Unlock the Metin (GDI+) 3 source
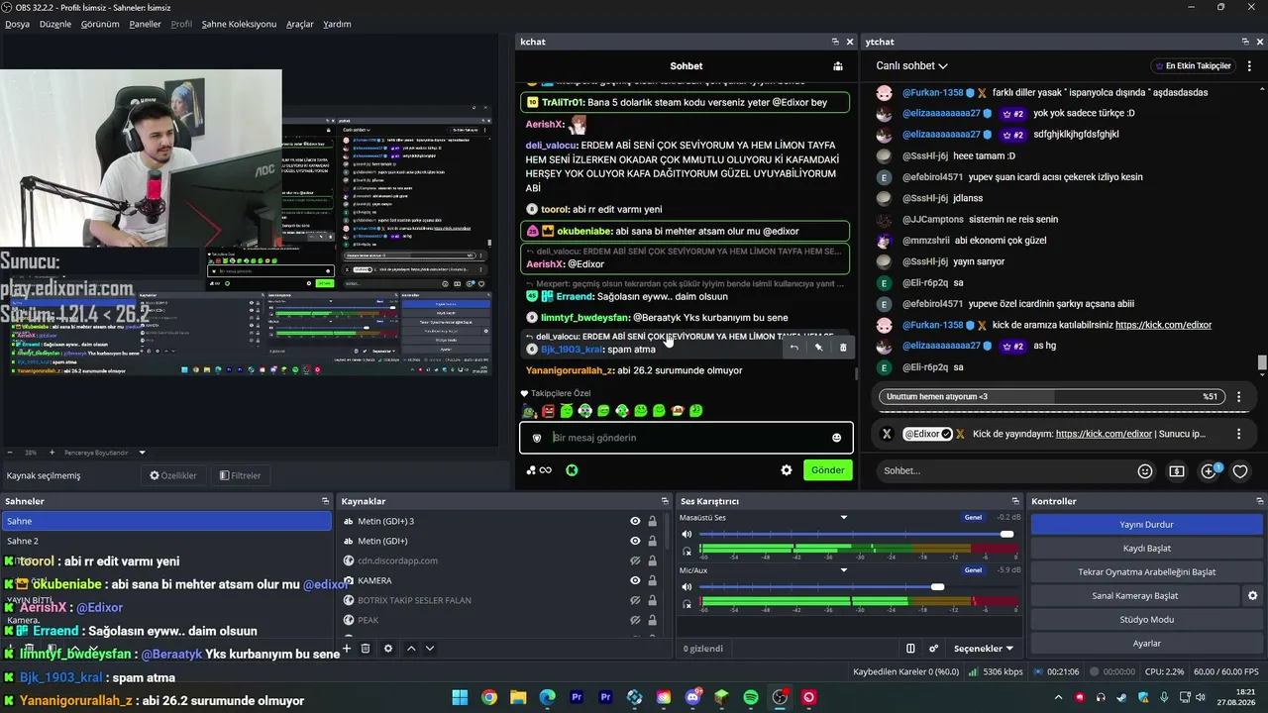Image resolution: width=1268 pixels, height=713 pixels. pos(652,521)
